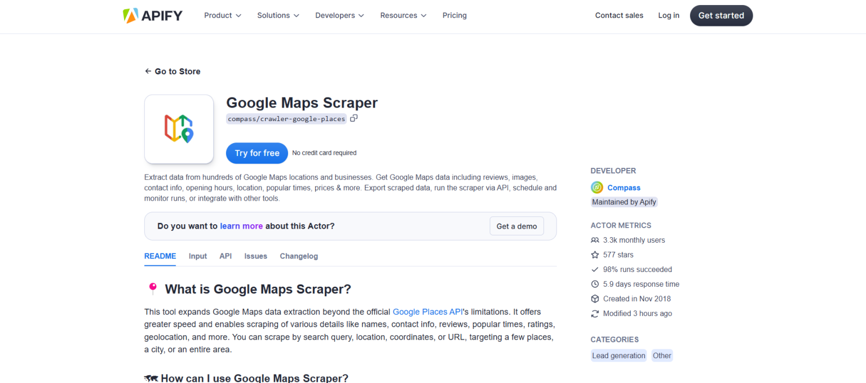
Task: Click the Try for free button
Action: pyautogui.click(x=257, y=153)
